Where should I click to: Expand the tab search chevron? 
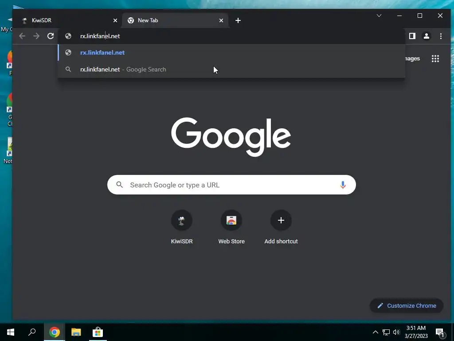point(379,16)
